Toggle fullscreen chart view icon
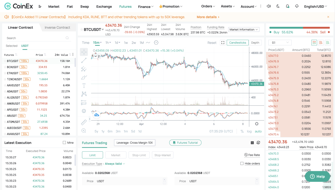The image size is (335, 190). (x=223, y=43)
